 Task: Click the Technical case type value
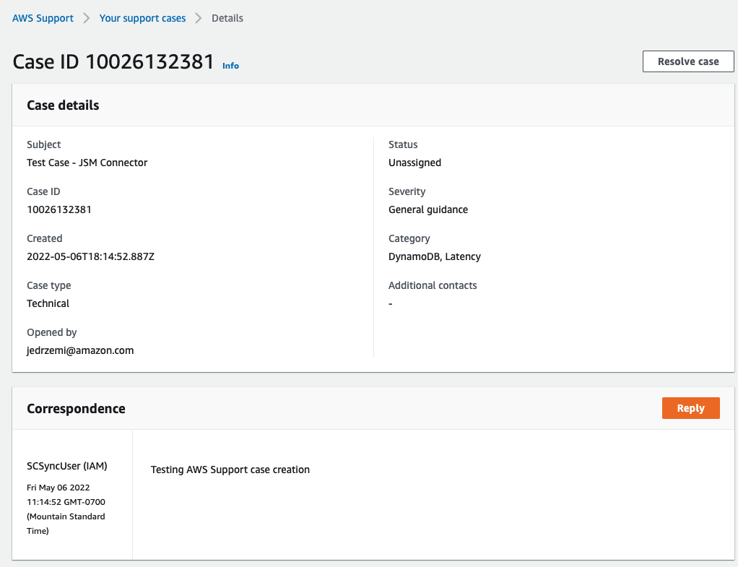coord(48,303)
